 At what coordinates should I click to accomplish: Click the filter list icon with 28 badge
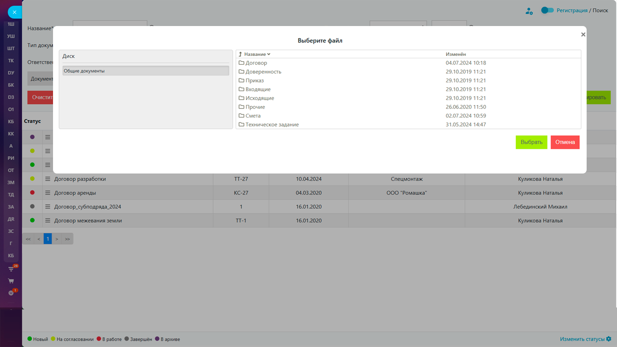[11, 269]
